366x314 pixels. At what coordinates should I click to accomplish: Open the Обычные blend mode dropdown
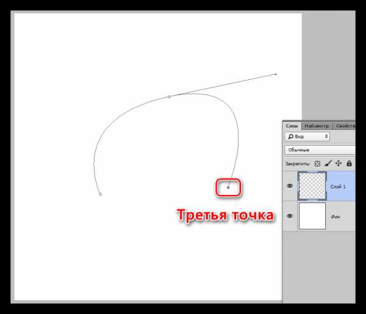click(x=320, y=150)
